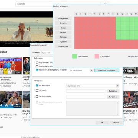Select hour 11 column header
Screen dimensions: 138x138
127,14
